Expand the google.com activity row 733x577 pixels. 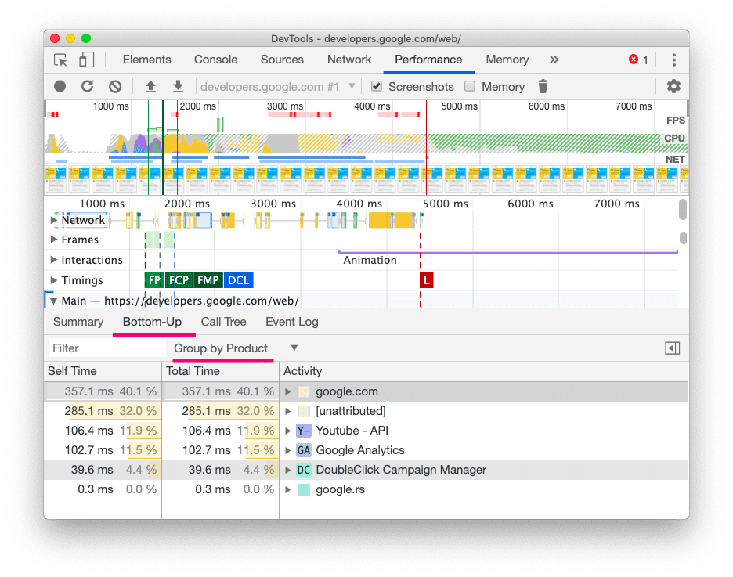(x=288, y=391)
